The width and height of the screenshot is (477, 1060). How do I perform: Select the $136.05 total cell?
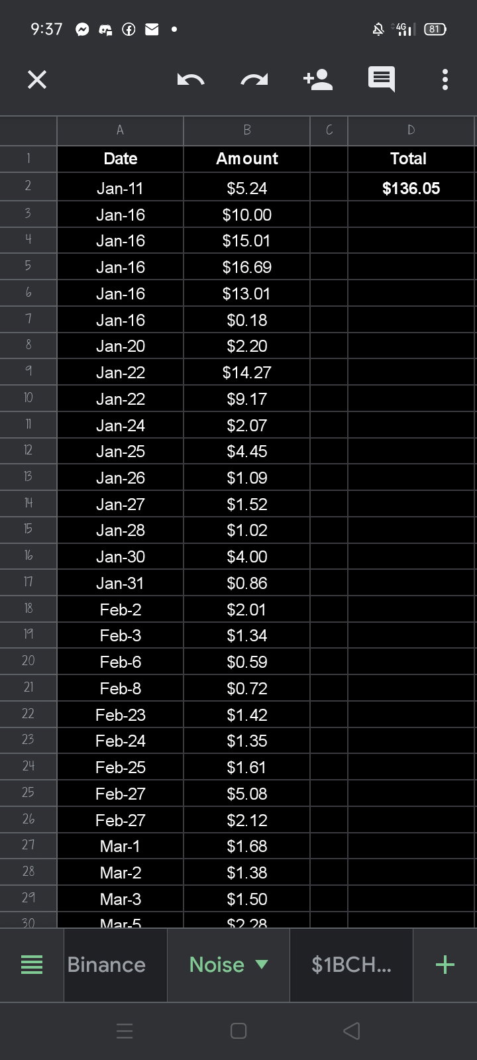point(411,188)
